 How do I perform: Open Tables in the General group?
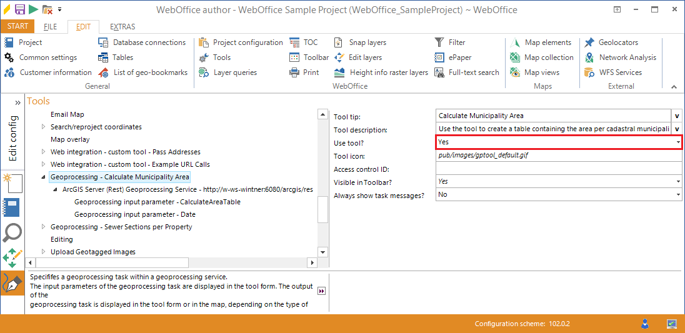tap(116, 57)
